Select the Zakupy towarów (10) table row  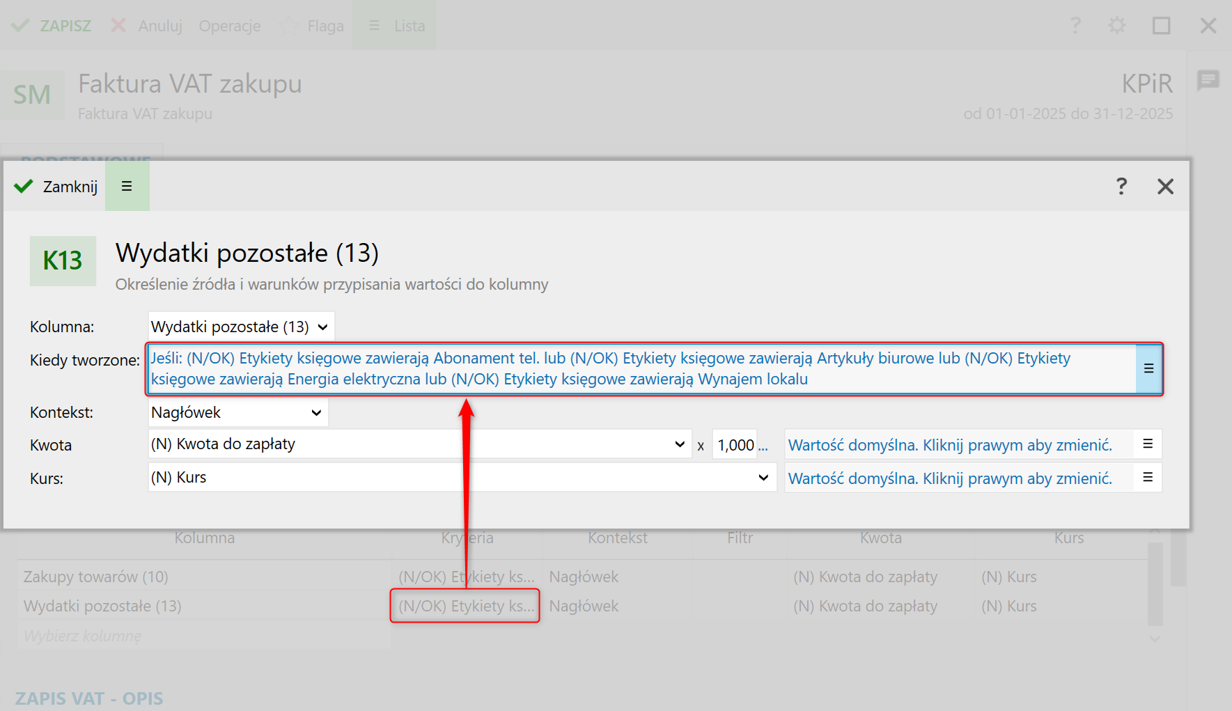pyautogui.click(x=582, y=577)
